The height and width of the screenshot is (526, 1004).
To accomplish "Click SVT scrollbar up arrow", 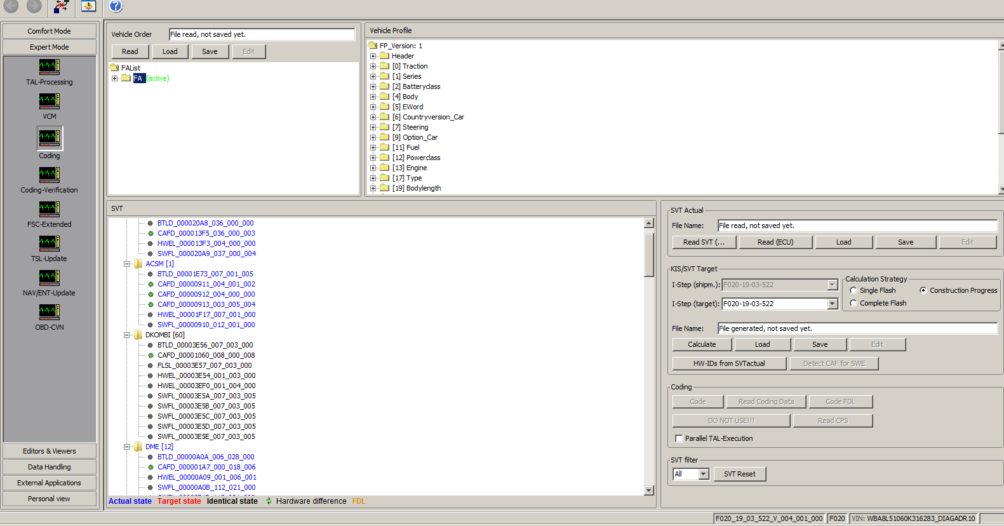I will pos(649,223).
